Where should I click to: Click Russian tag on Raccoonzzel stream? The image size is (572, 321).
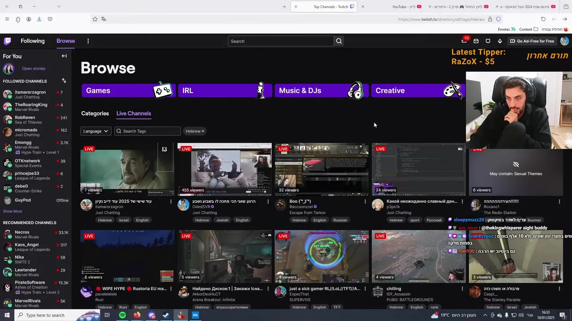[x=340, y=220]
